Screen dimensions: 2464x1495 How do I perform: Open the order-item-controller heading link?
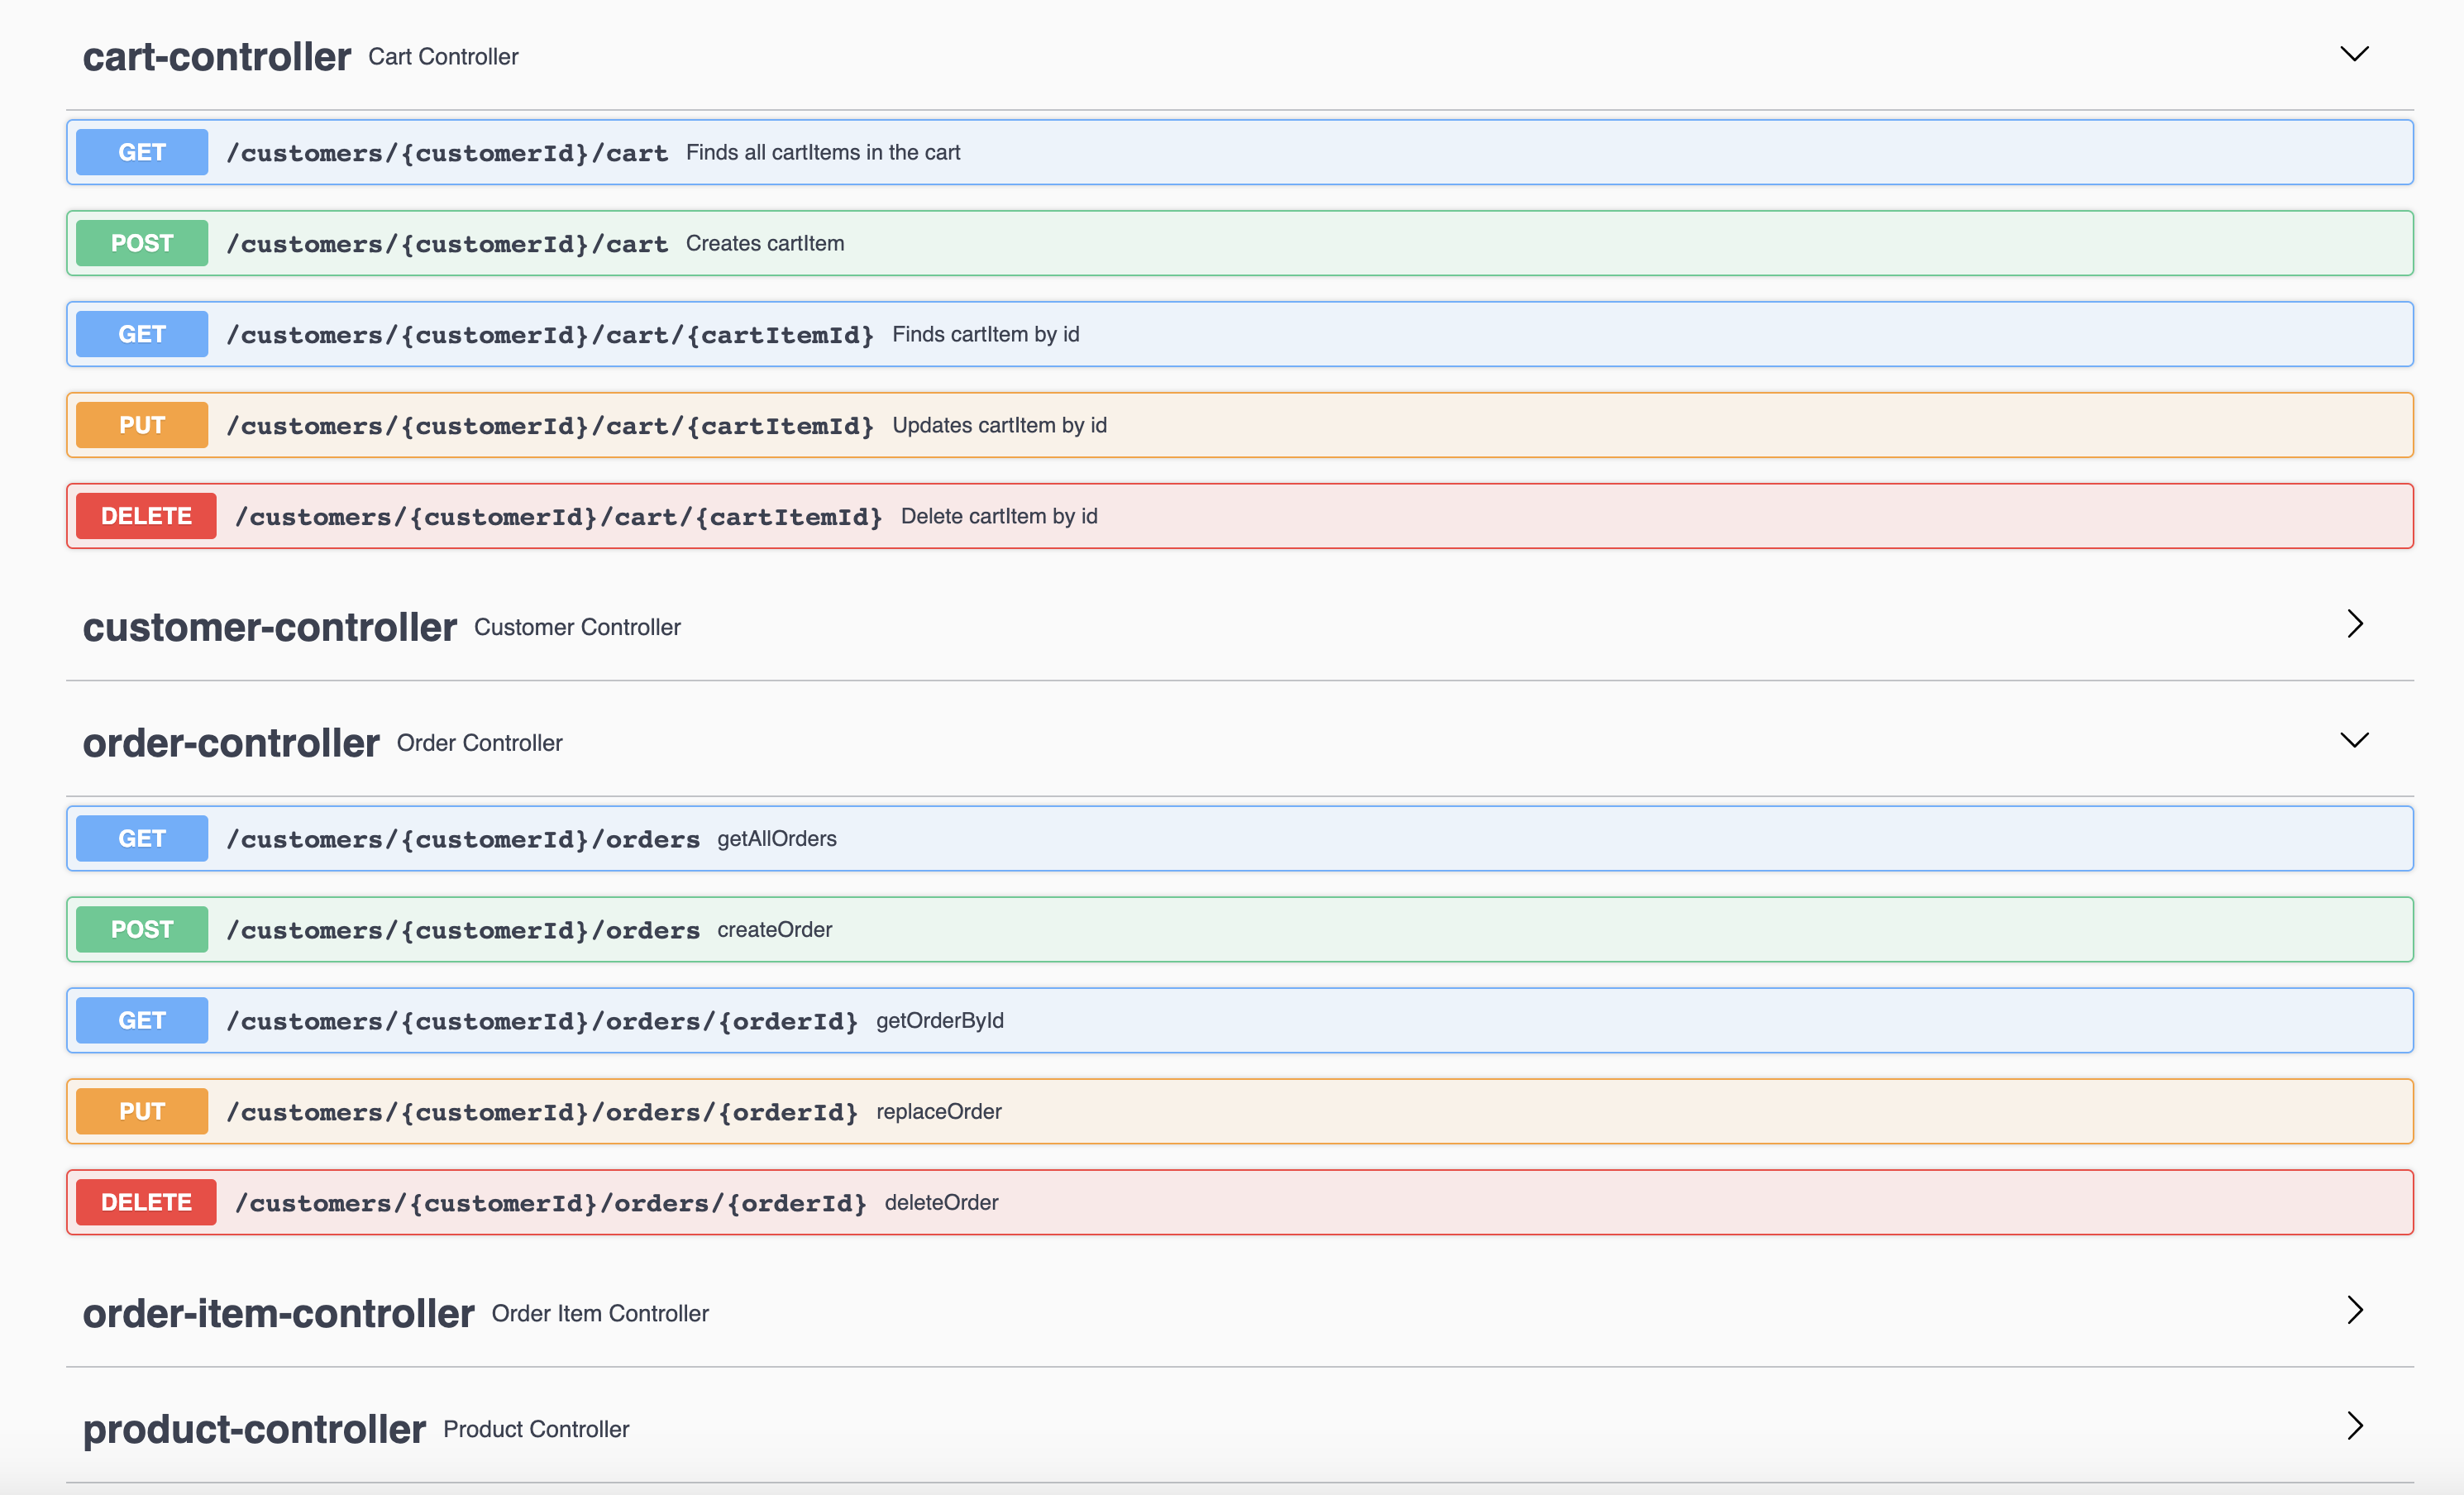click(278, 1313)
